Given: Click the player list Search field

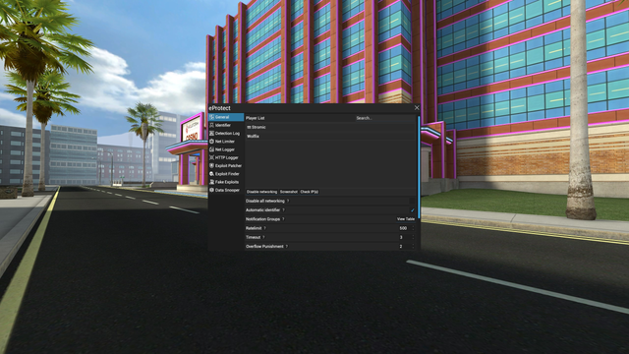Looking at the screenshot, I should 385,118.
